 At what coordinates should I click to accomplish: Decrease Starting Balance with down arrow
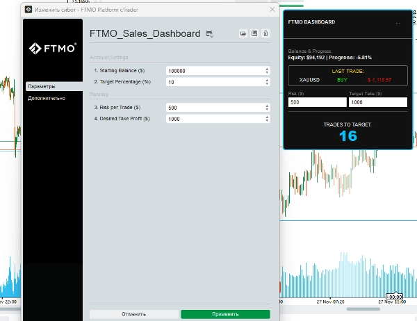(x=267, y=72)
